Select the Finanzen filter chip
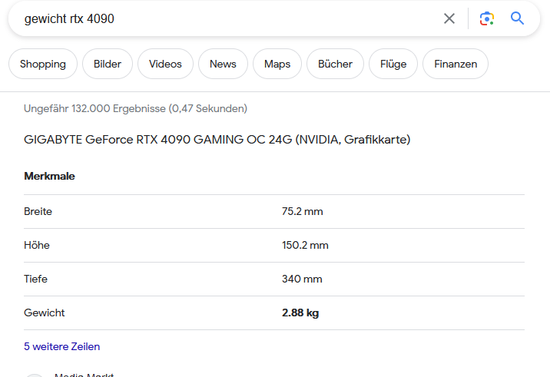Image resolution: width=550 pixels, height=377 pixels. [456, 64]
